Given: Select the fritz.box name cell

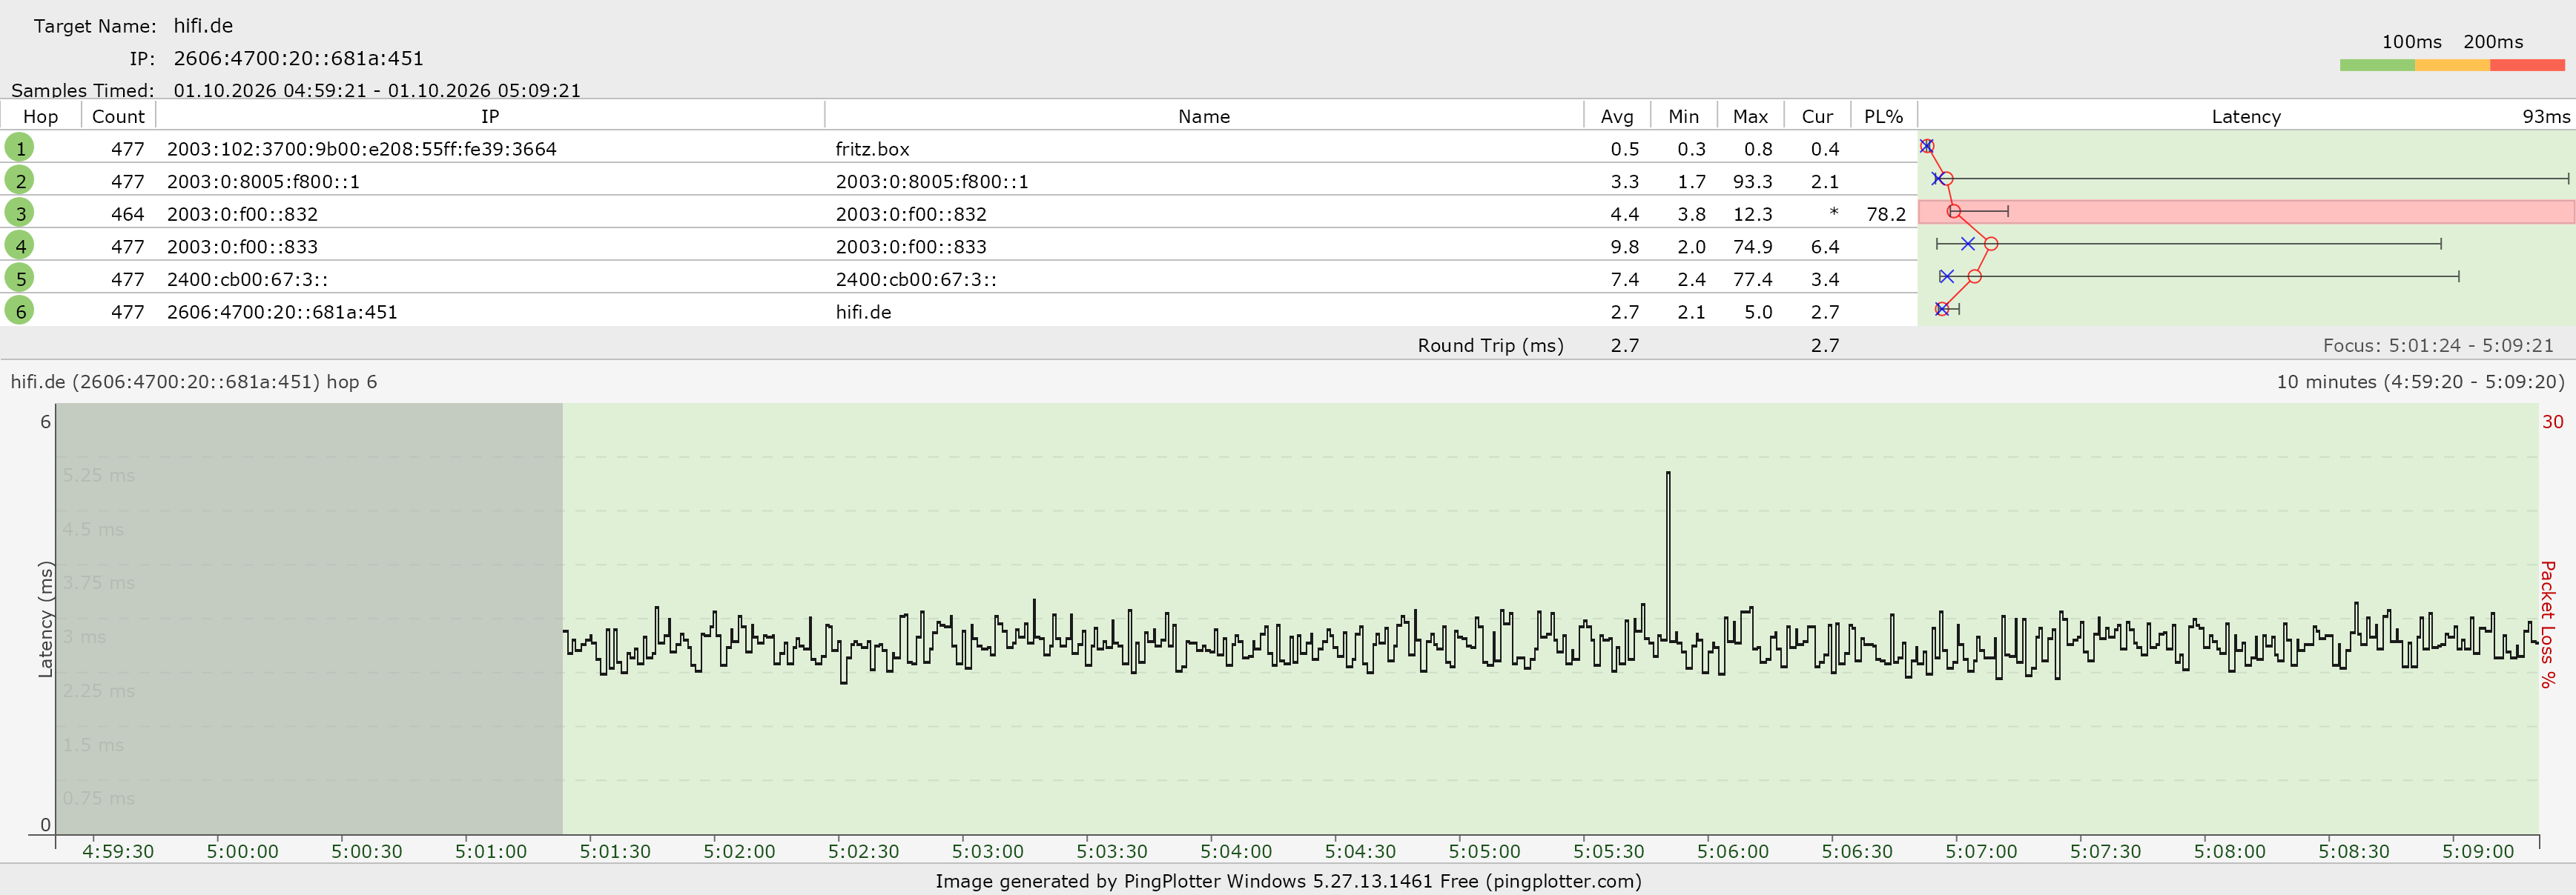Looking at the screenshot, I should click(872, 149).
